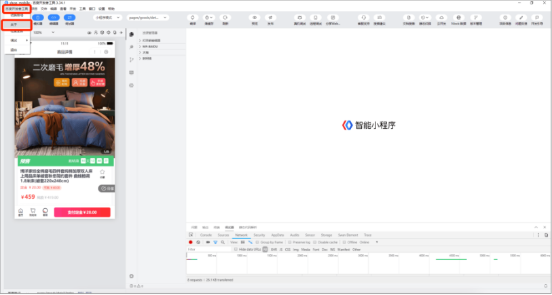Open the pages/goods/det... path dropdown
This screenshot has width=552, height=295.
(148, 17)
